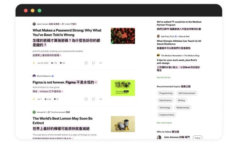
Task: Select the Data Science topic chip
Action: (165, 100)
